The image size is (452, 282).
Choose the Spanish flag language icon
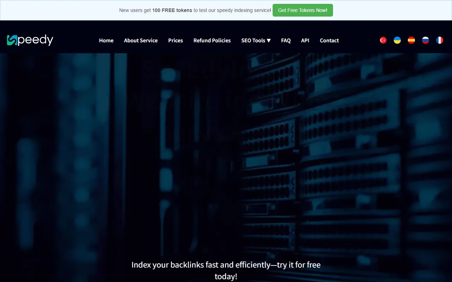tap(411, 40)
